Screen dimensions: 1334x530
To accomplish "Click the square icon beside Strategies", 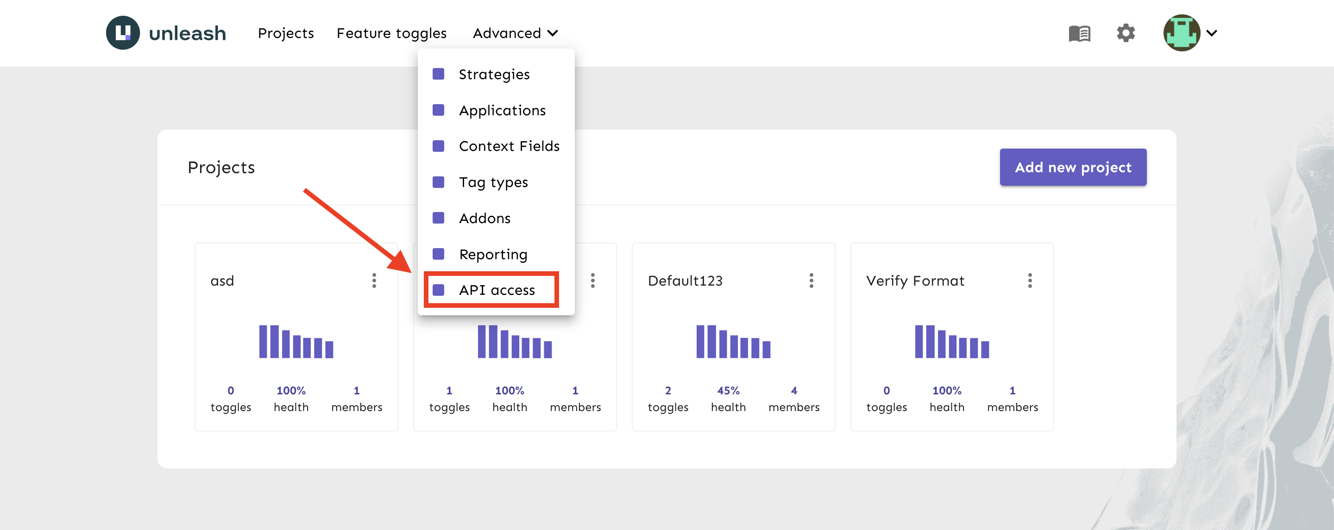I will pyautogui.click(x=438, y=74).
